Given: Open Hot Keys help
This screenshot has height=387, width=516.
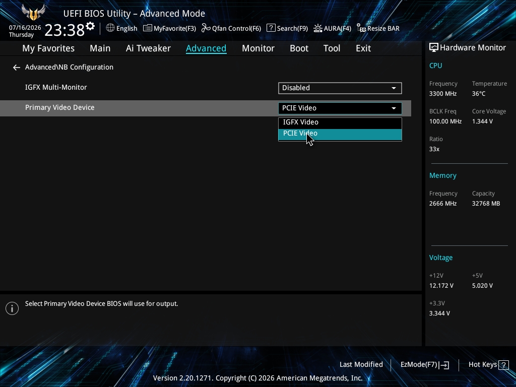Looking at the screenshot, I should pos(482,365).
